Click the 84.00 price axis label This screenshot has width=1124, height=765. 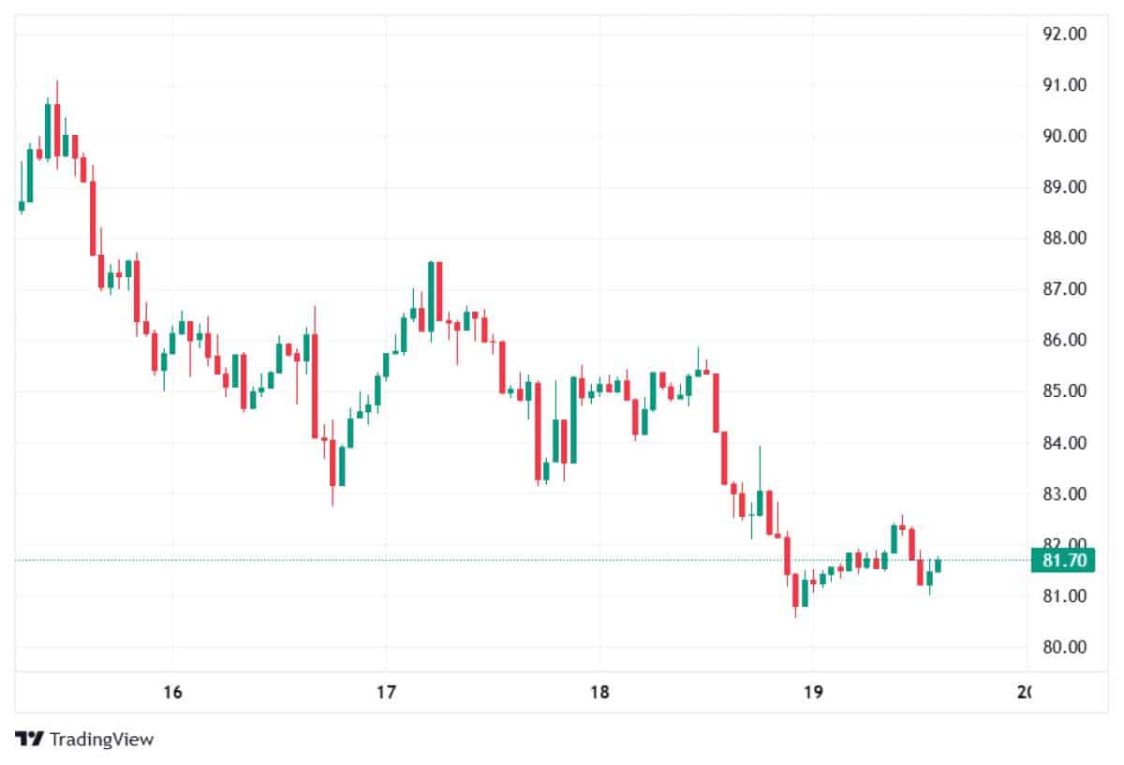1063,443
